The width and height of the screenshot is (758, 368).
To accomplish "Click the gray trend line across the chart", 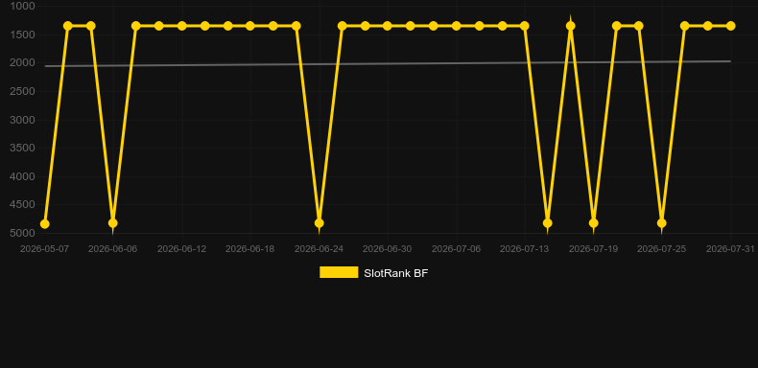I will coord(387,64).
